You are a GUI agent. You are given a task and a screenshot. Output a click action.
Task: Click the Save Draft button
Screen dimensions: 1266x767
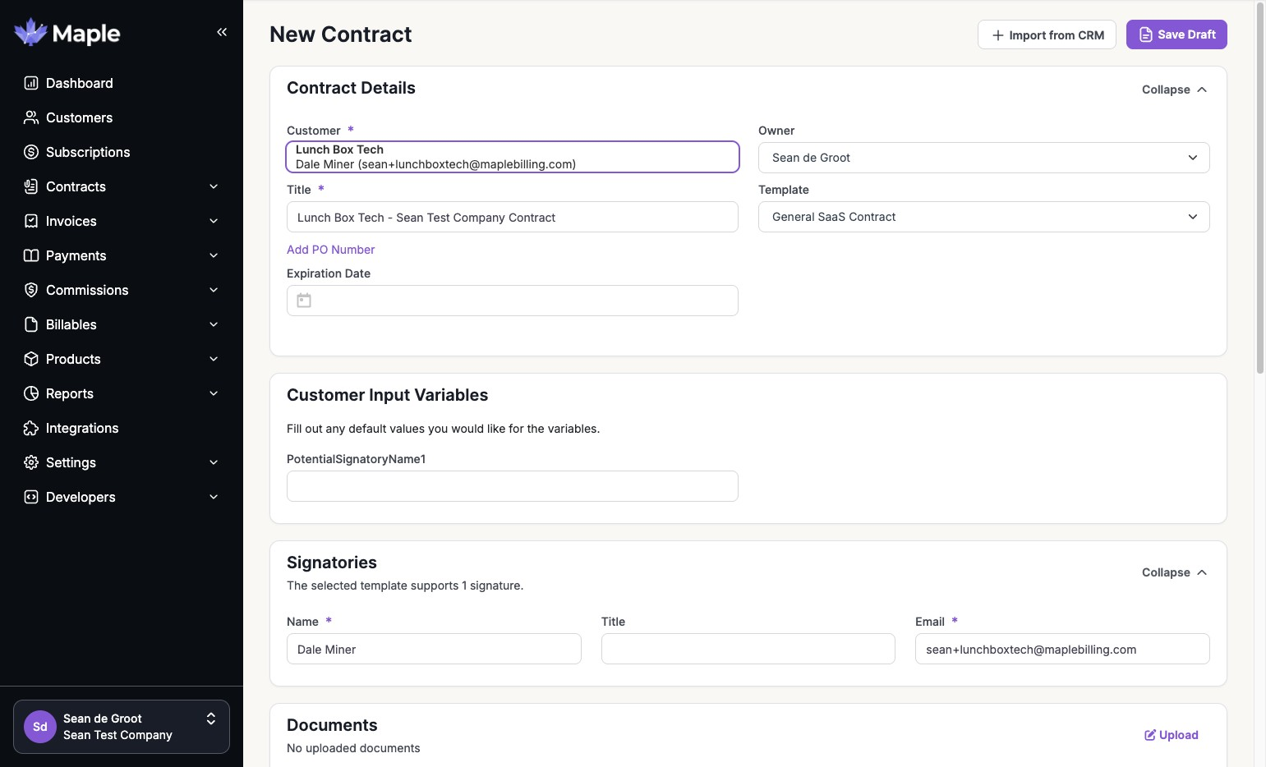[1176, 34]
